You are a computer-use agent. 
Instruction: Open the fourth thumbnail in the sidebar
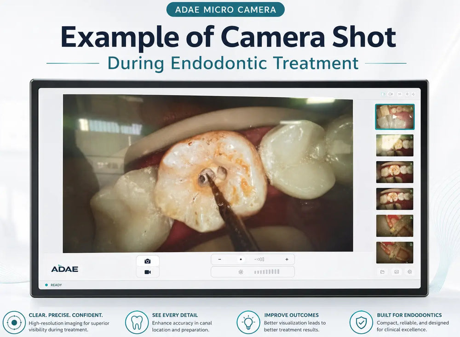(x=395, y=199)
